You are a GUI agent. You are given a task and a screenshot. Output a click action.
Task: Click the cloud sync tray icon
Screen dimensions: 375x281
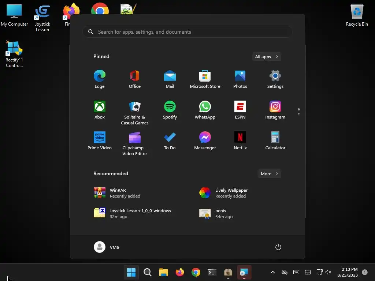[x=284, y=272]
